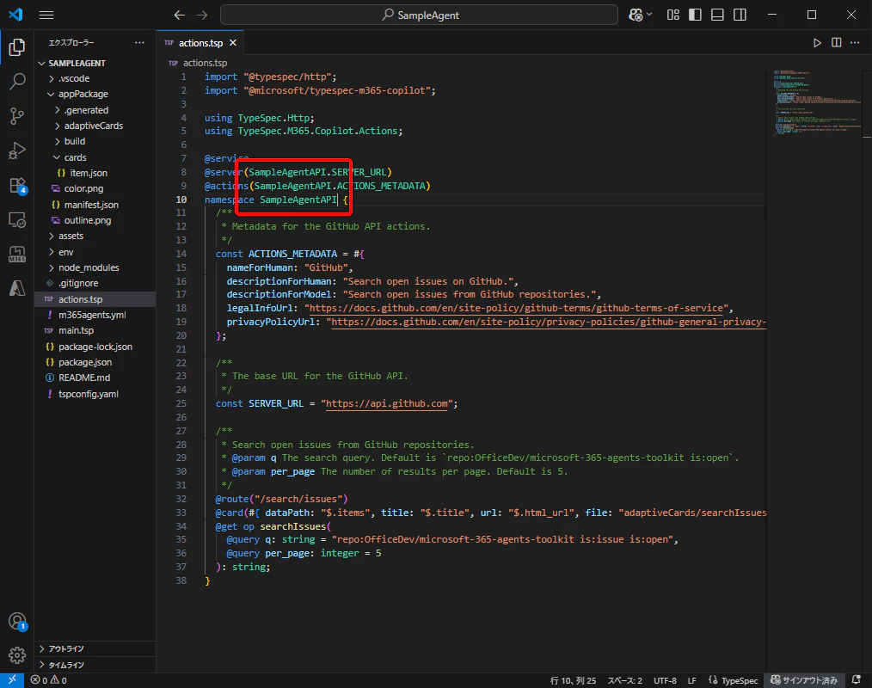This screenshot has width=872, height=688.
Task: Click サインアウト済み Copilot status
Action: click(803, 680)
